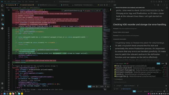Go to previous change with up arrow

[x=105, y=87]
